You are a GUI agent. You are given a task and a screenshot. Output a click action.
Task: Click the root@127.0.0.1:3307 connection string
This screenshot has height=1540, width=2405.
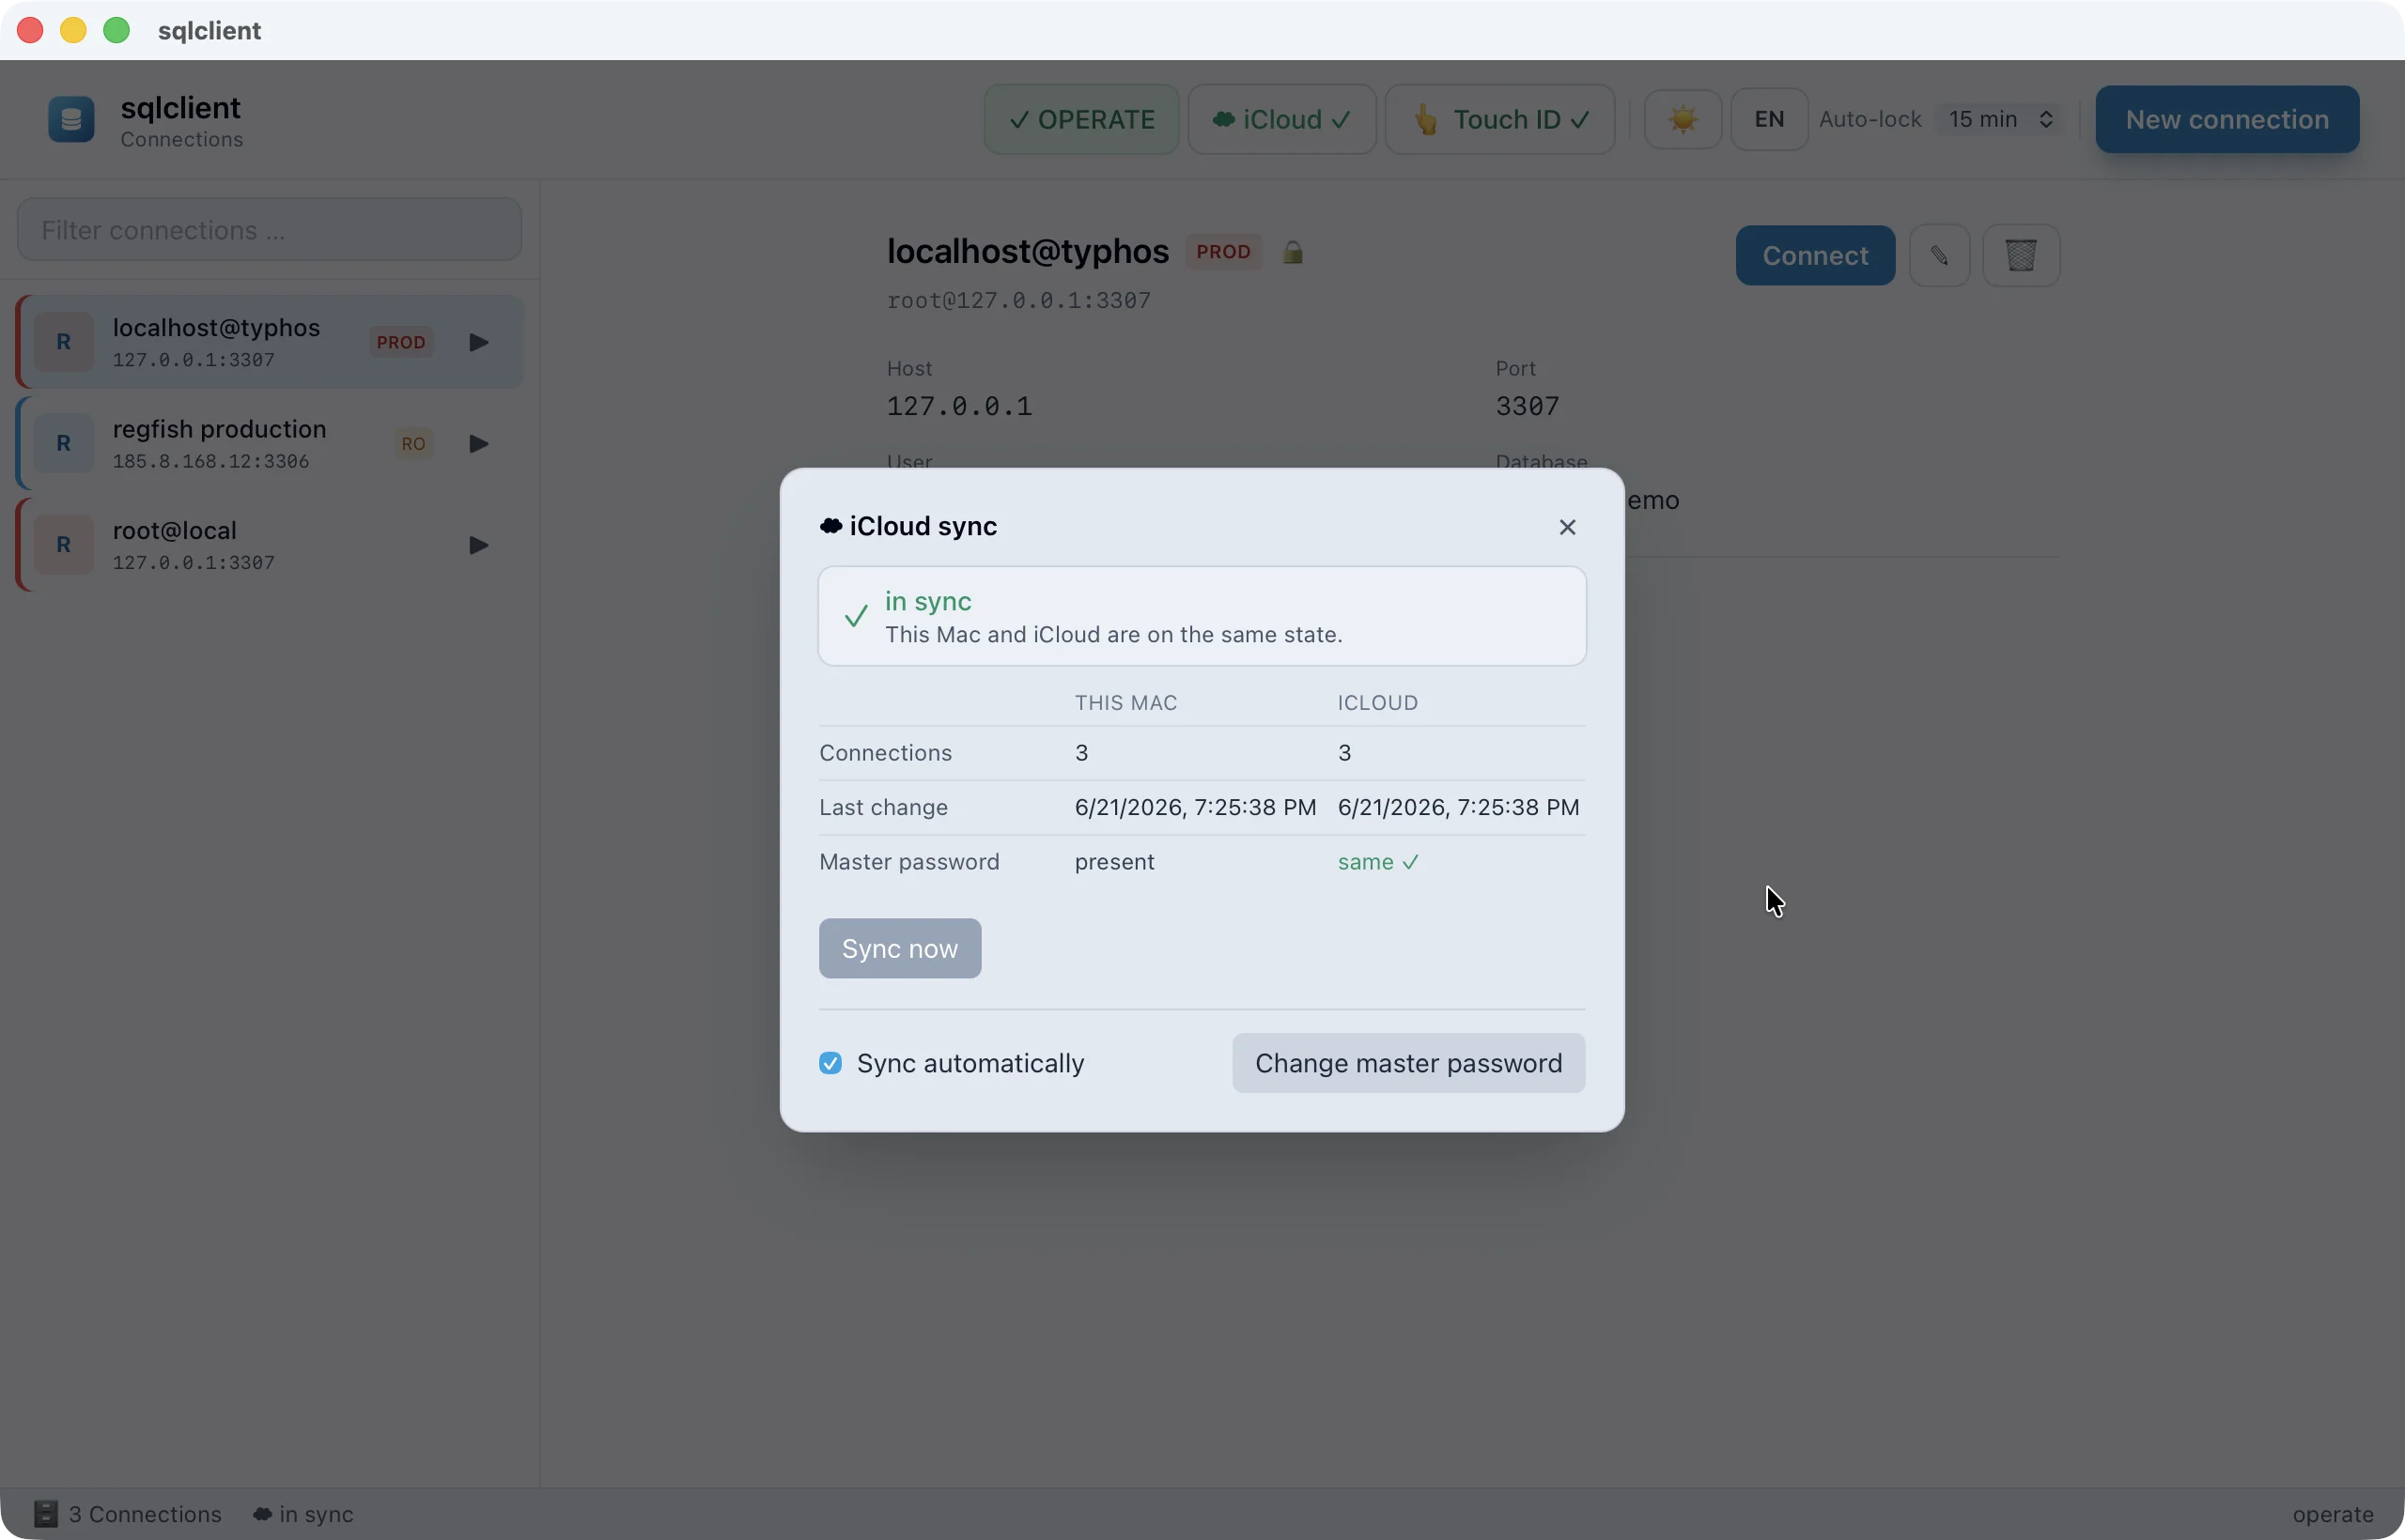pos(1018,301)
